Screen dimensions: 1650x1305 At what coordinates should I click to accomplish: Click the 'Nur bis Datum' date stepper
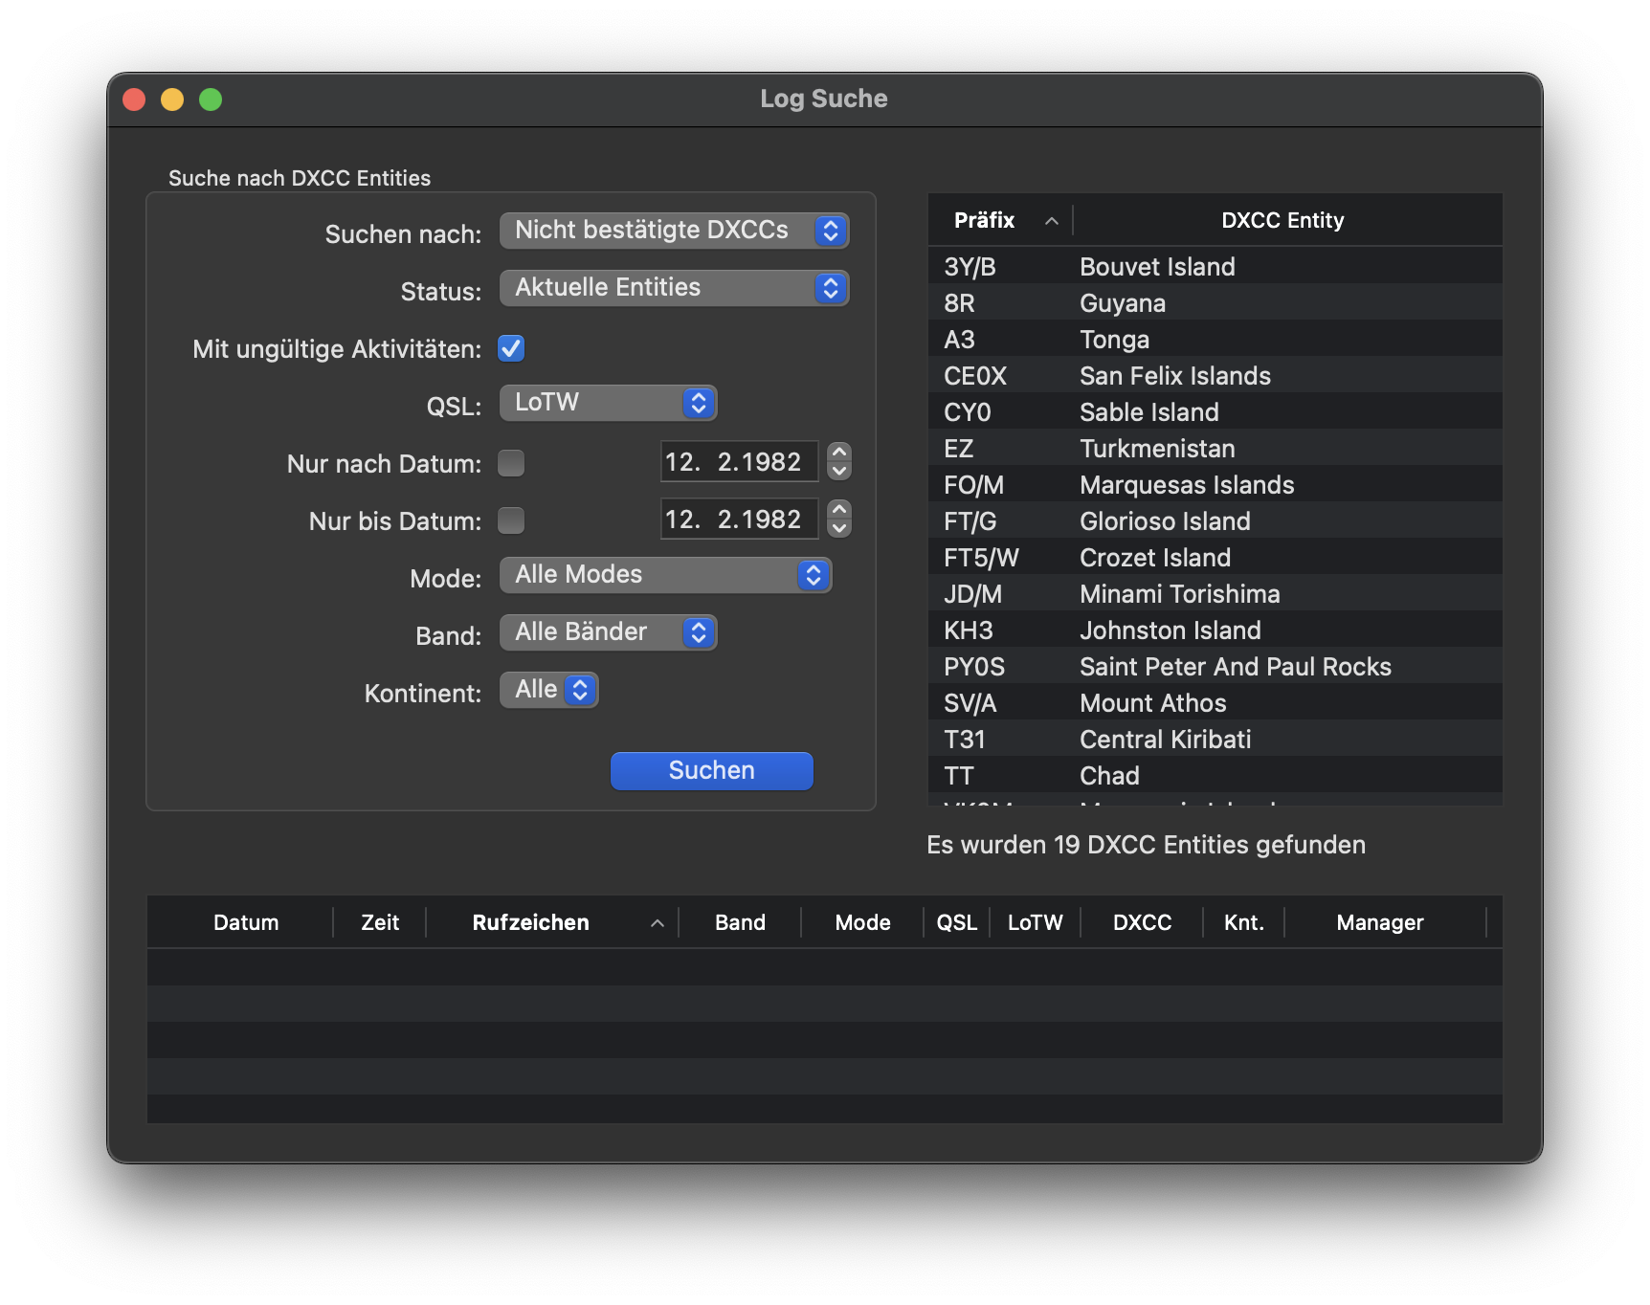pyautogui.click(x=839, y=519)
